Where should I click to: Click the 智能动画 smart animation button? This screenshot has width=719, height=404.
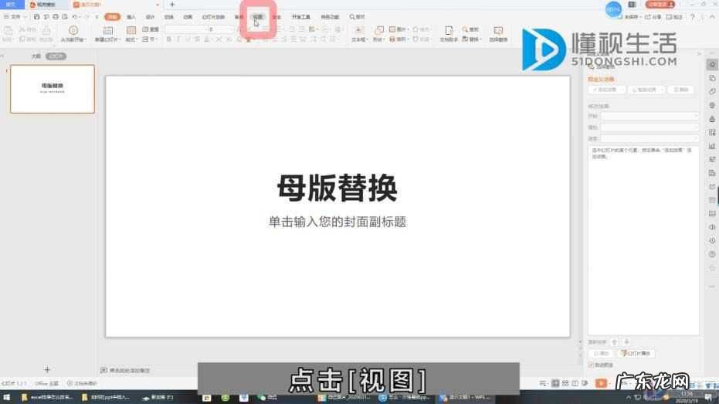tap(646, 90)
